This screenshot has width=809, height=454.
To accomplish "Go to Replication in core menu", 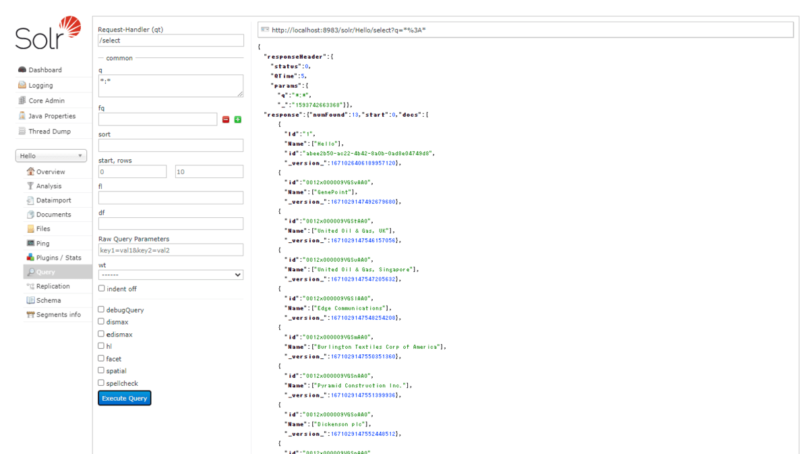I will (53, 286).
